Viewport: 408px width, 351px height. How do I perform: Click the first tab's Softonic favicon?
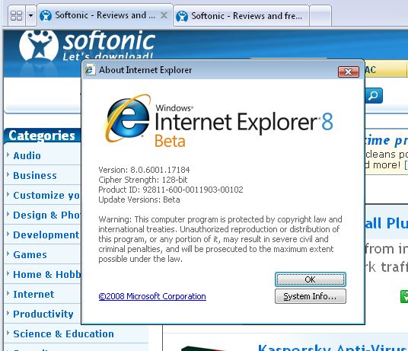46,16
